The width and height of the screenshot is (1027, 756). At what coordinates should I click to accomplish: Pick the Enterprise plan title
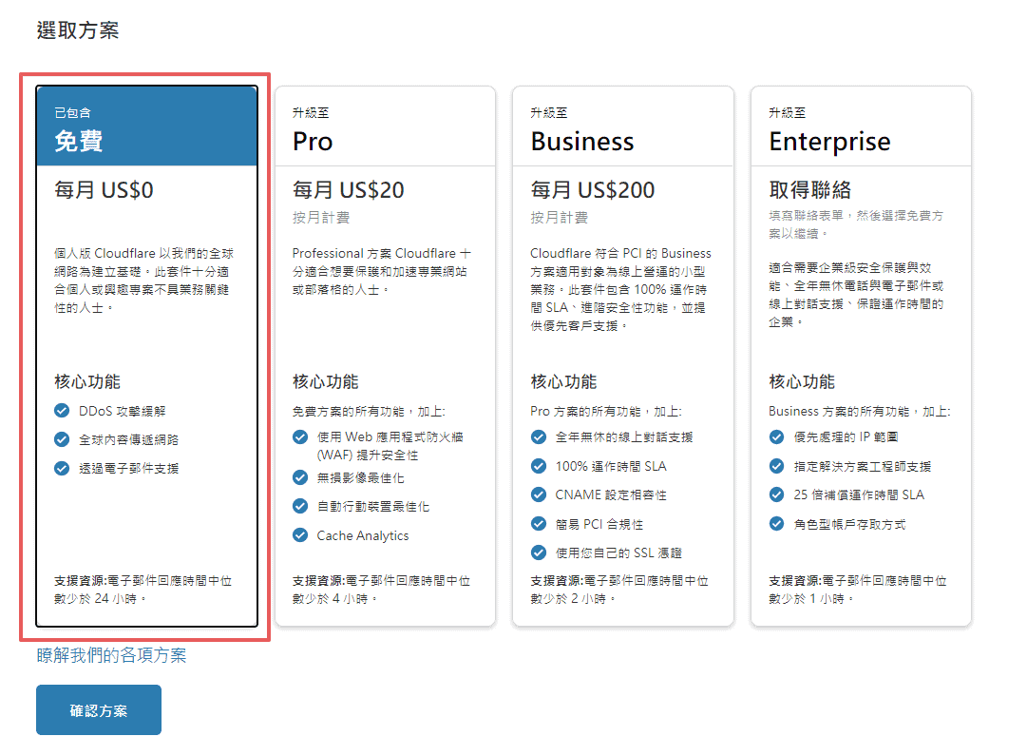point(829,142)
